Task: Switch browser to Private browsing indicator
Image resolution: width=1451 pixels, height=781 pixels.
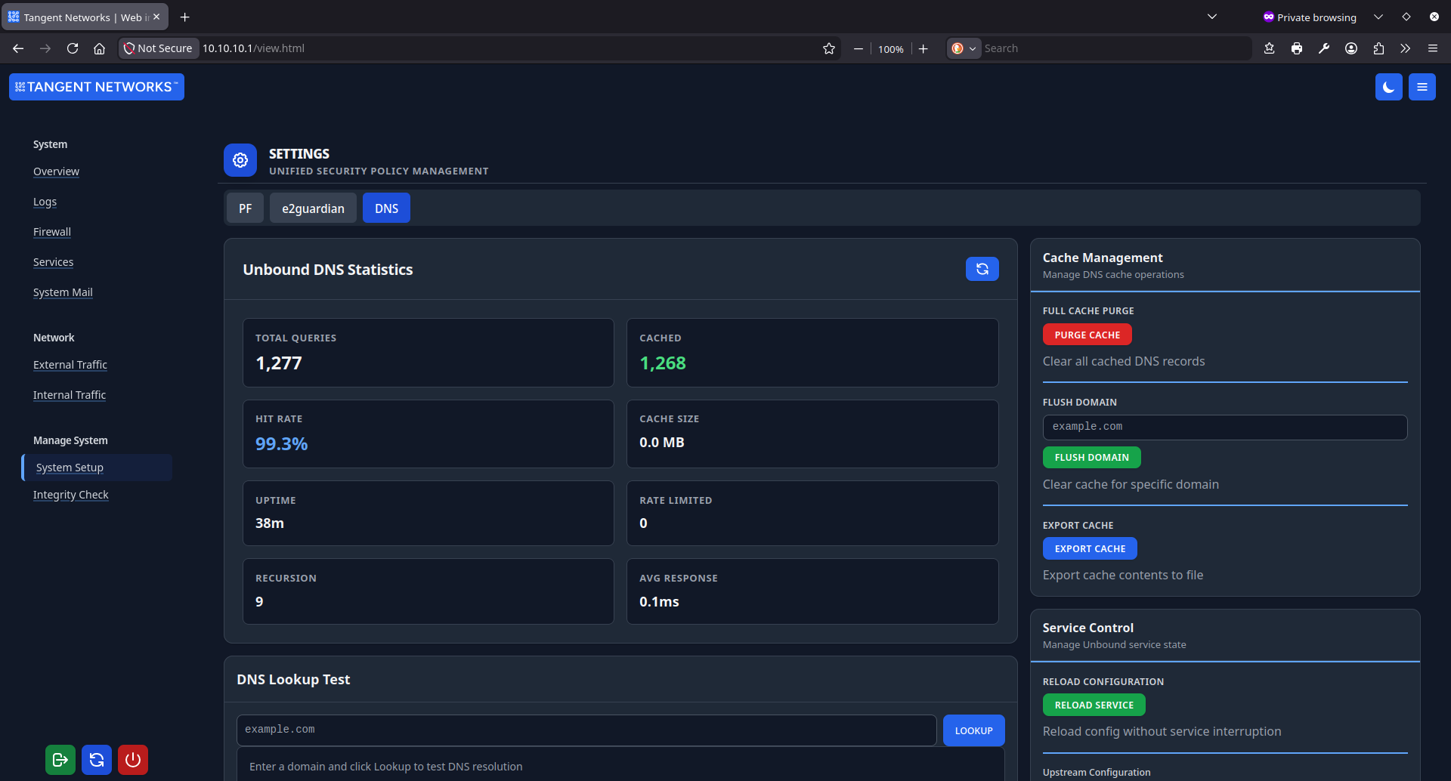Action: (1310, 17)
